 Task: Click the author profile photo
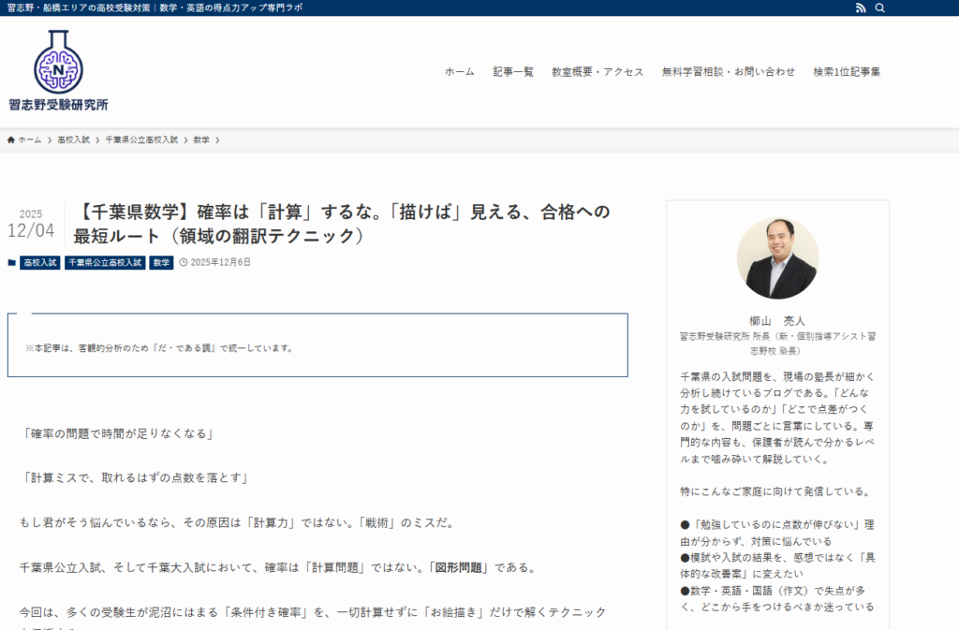click(777, 258)
